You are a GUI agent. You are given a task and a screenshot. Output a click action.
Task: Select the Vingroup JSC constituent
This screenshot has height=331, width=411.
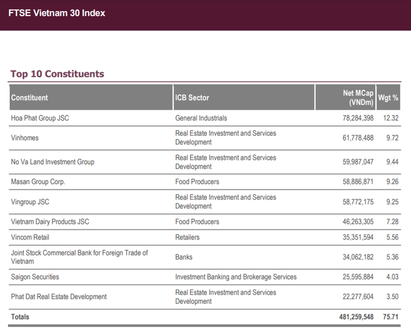pyautogui.click(x=30, y=202)
